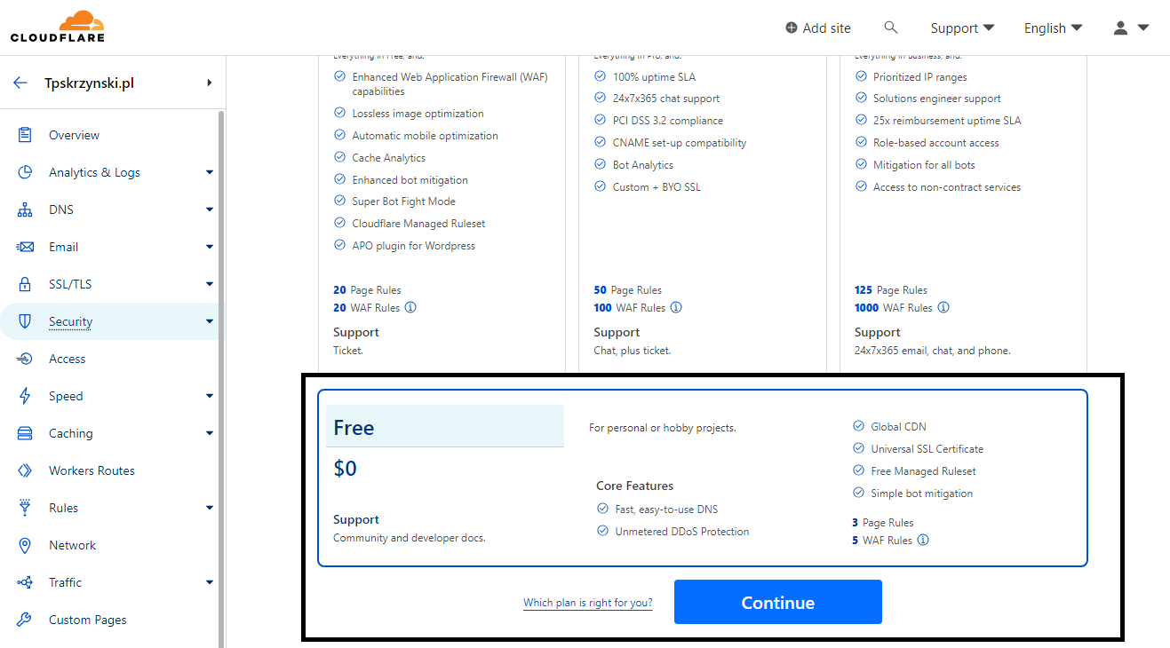This screenshot has height=648, width=1170.
Task: Click 'PCI DSS 3.2 compliance' feature text
Action: pyautogui.click(x=668, y=121)
